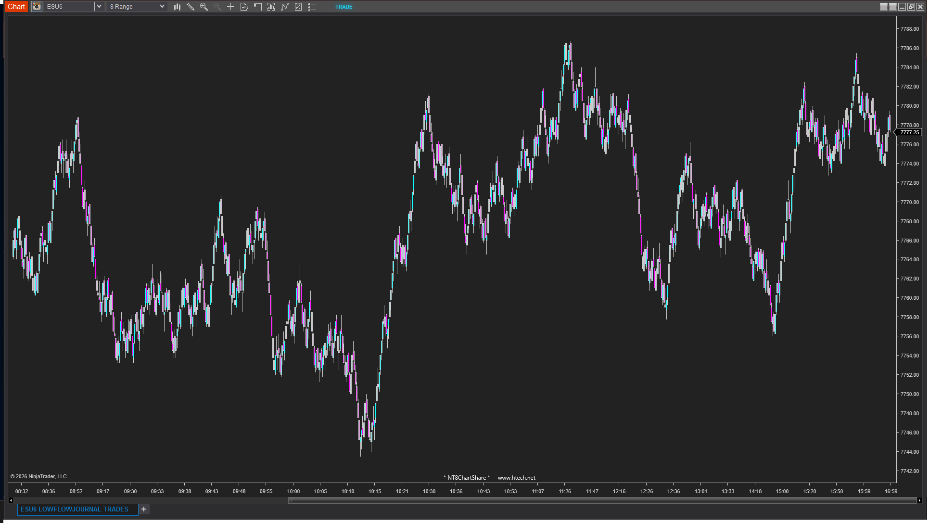The image size is (929, 523).
Task: Click the * NT8ChartShare * label
Action: tap(467, 478)
